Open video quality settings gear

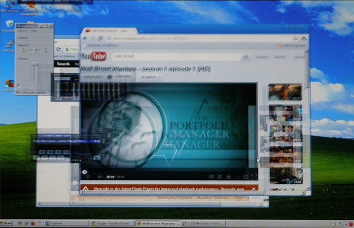[219, 177]
